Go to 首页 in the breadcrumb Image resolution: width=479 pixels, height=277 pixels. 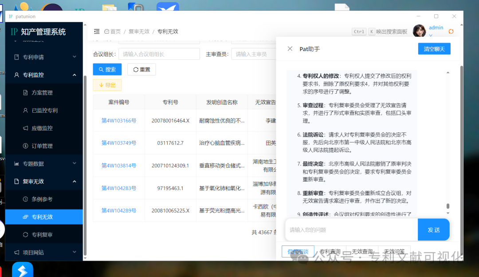tap(113, 32)
